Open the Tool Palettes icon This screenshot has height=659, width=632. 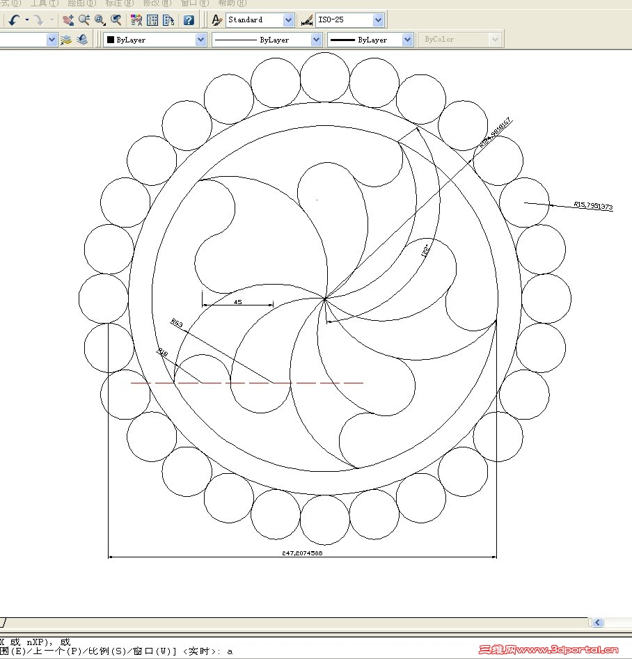(x=168, y=19)
